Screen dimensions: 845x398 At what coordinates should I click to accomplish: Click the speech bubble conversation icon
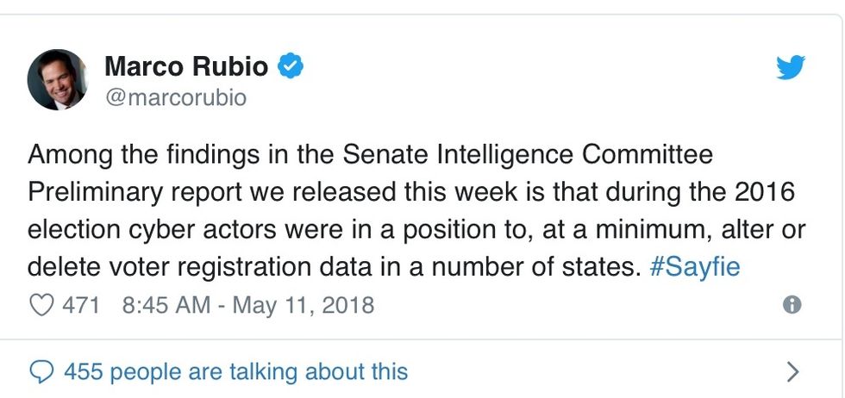41,372
